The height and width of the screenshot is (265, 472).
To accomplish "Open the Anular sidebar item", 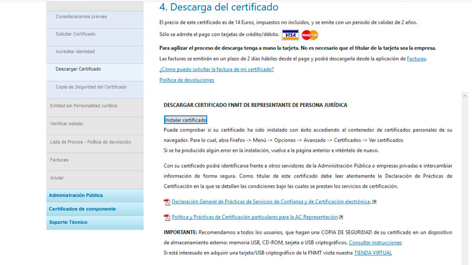I will (95, 180).
